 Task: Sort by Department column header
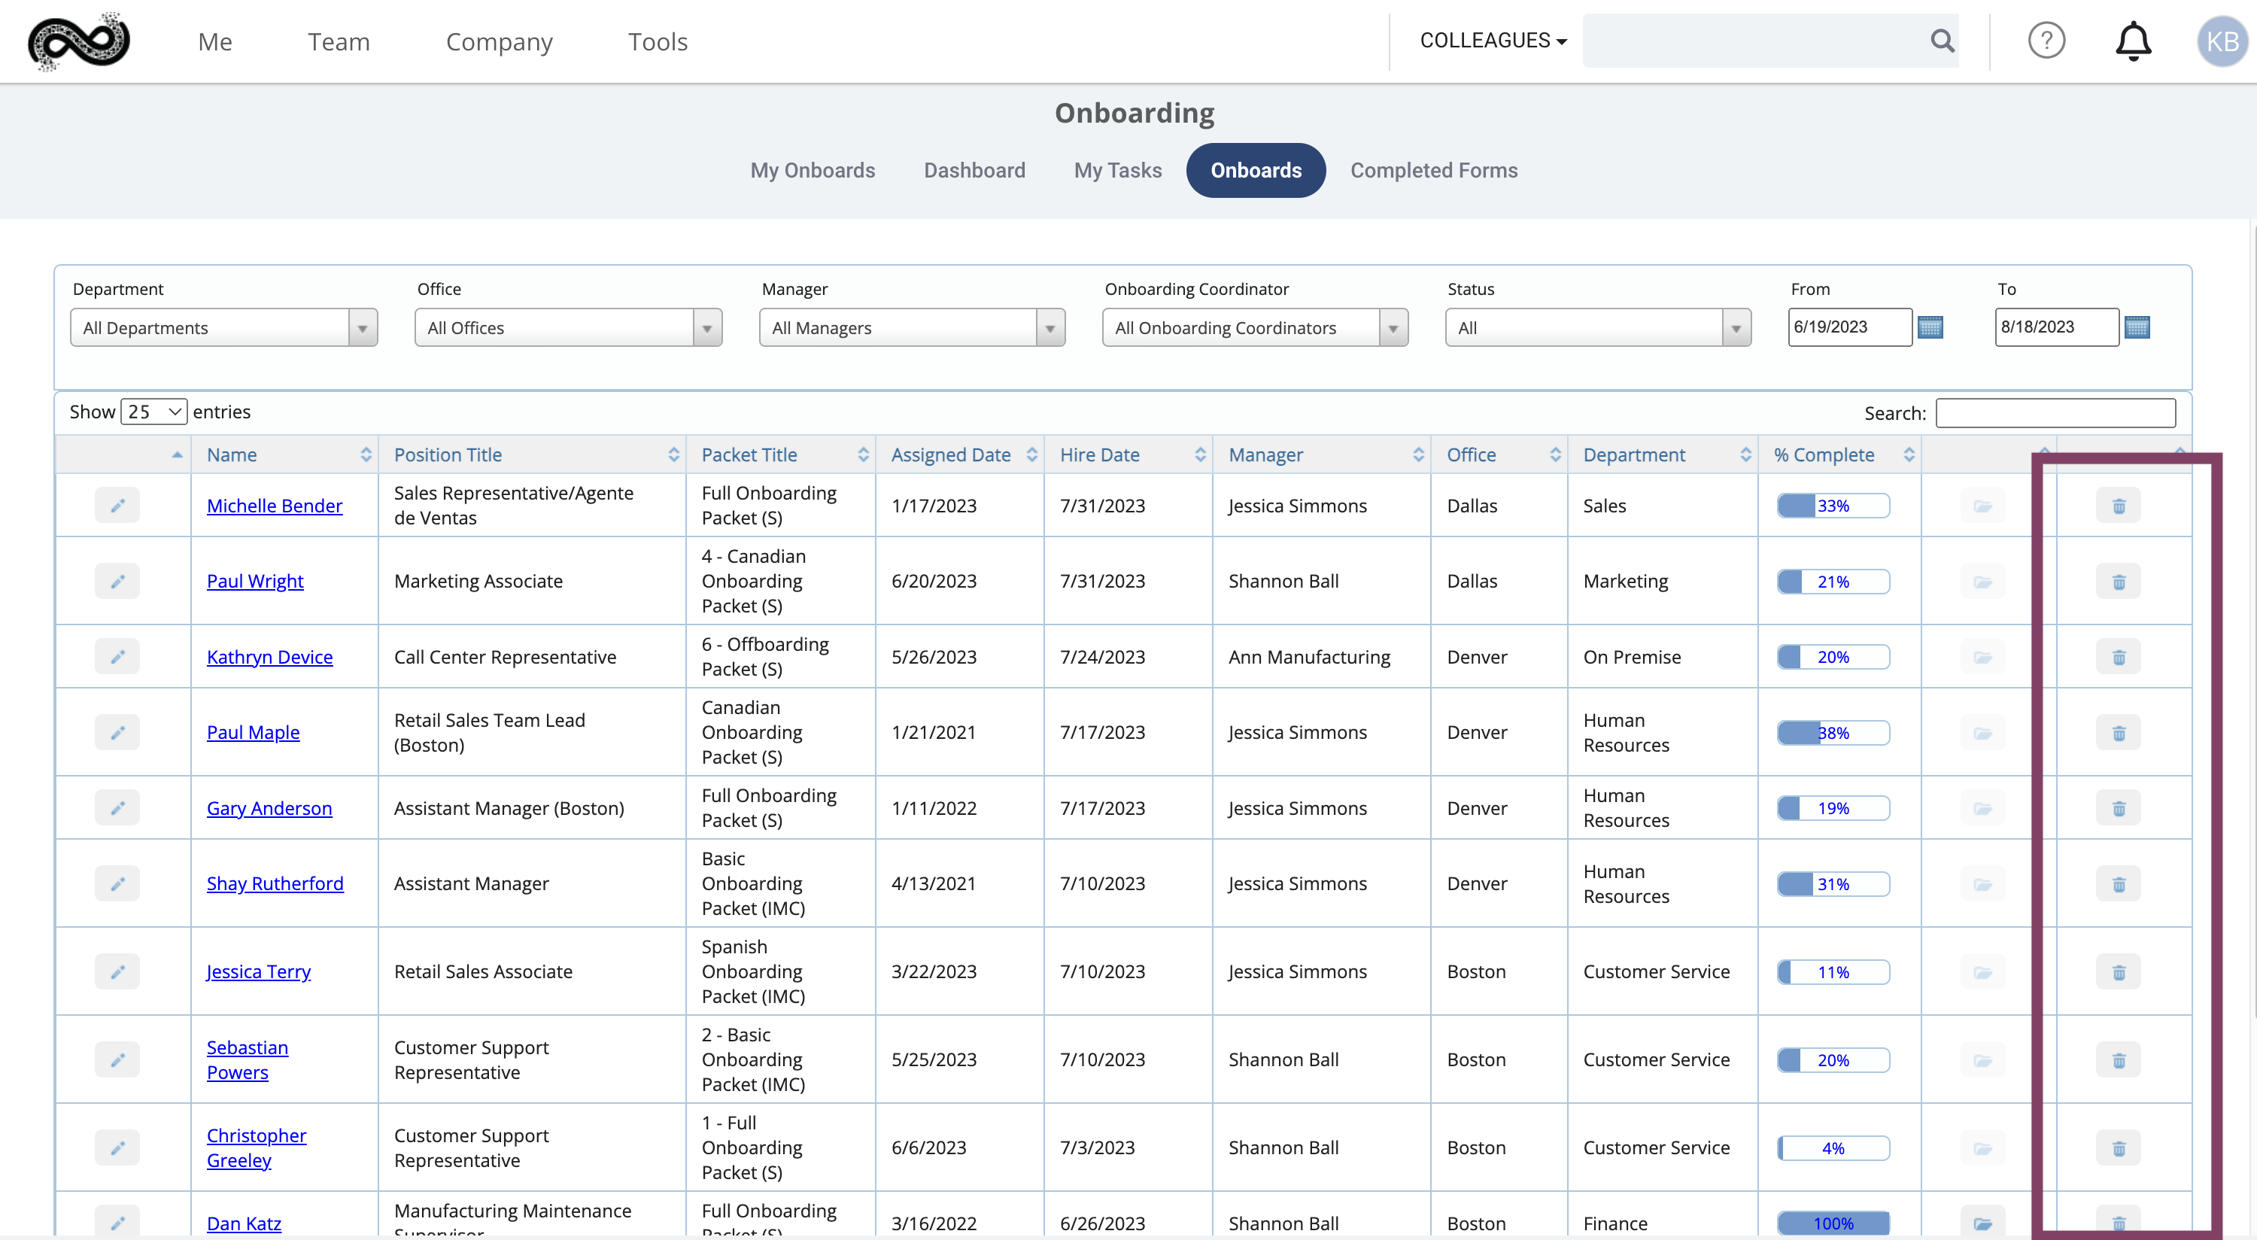(x=1663, y=454)
